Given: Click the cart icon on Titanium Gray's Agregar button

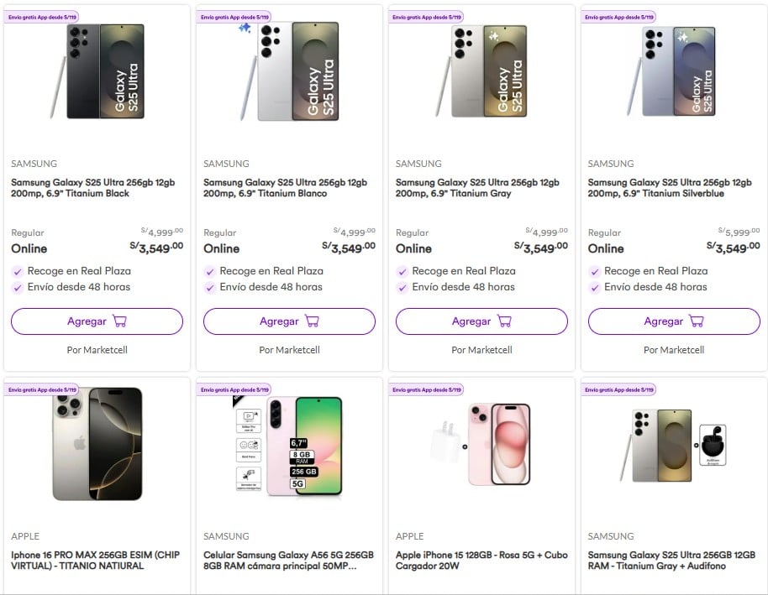Looking at the screenshot, I should tap(504, 321).
